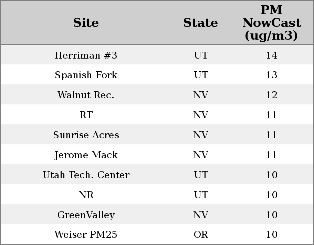
Task: Select the Weiser PM25 site entry
Action: tap(86, 235)
